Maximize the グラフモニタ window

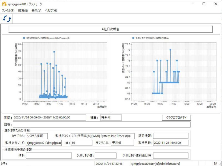[204, 4]
